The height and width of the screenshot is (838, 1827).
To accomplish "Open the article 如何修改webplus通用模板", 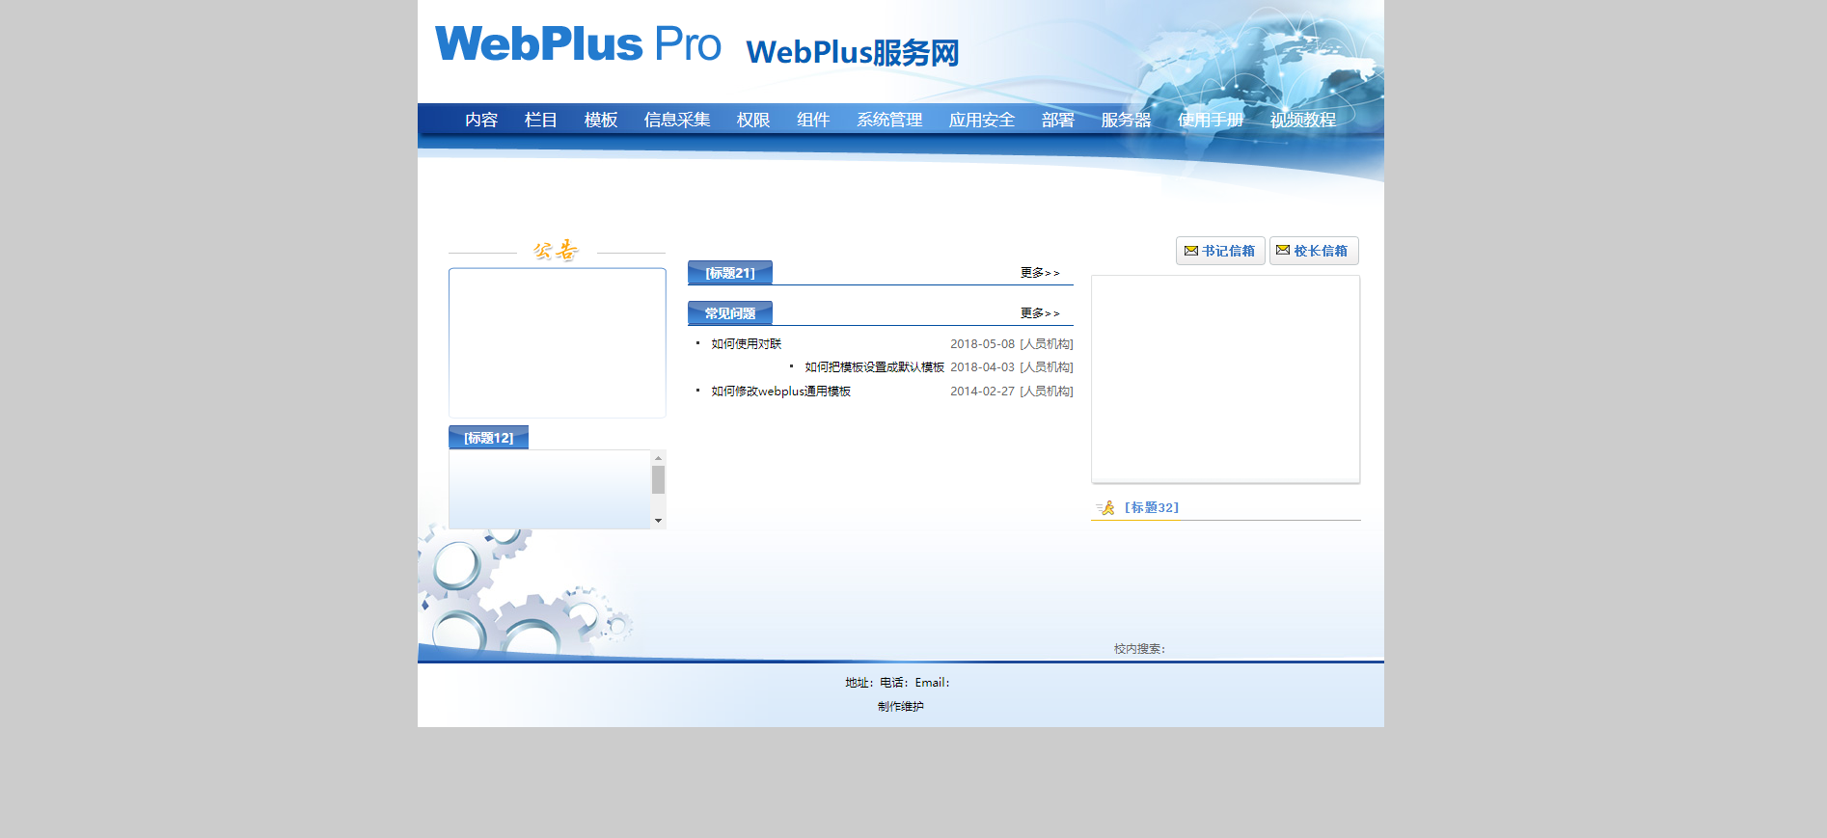I will click(x=780, y=392).
